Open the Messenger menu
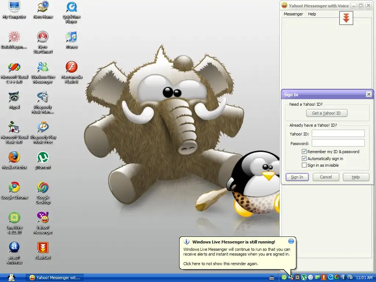This screenshot has width=376, height=282. coord(293,14)
